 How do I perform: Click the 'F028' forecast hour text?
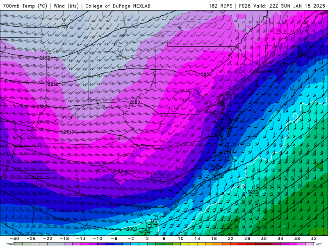244,6
